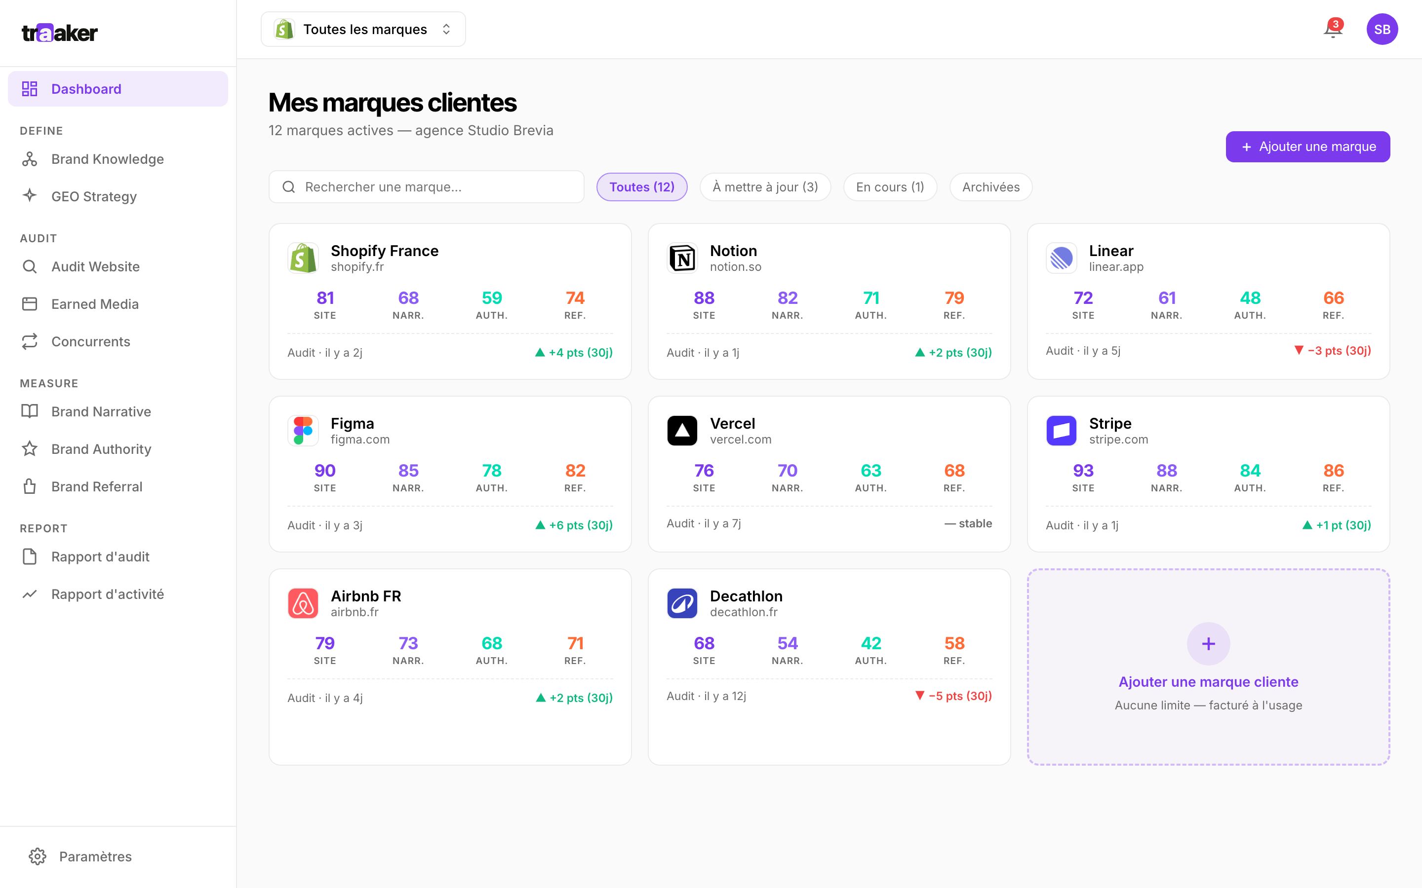Click Notion's REF. score 79
Screen dimensions: 1422x888
954,298
